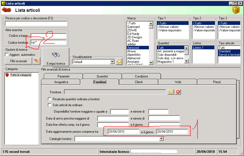
Task: Select Akasa brand
Action: click(x=138, y=51)
